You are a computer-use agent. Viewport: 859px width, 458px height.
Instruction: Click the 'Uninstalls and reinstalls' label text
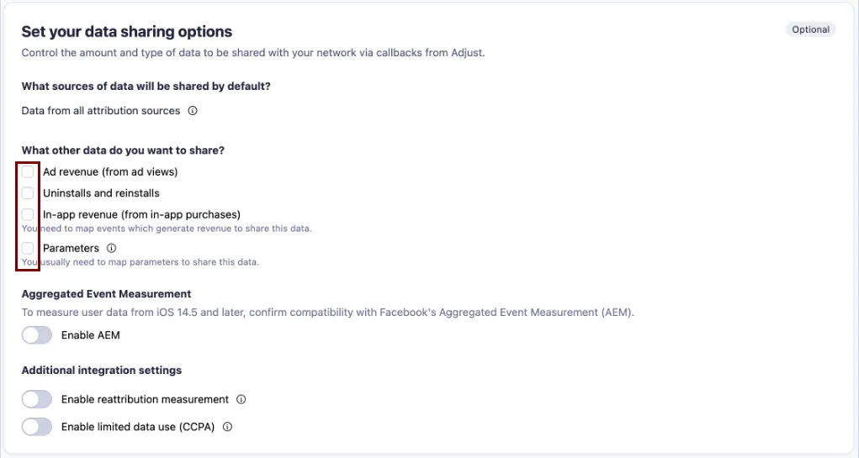click(x=101, y=193)
